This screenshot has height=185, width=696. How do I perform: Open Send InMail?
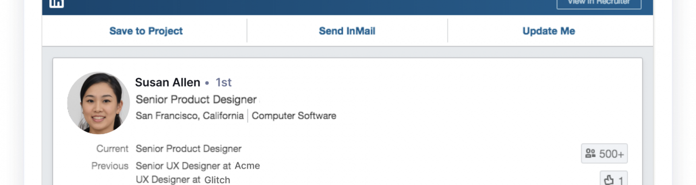(x=347, y=31)
